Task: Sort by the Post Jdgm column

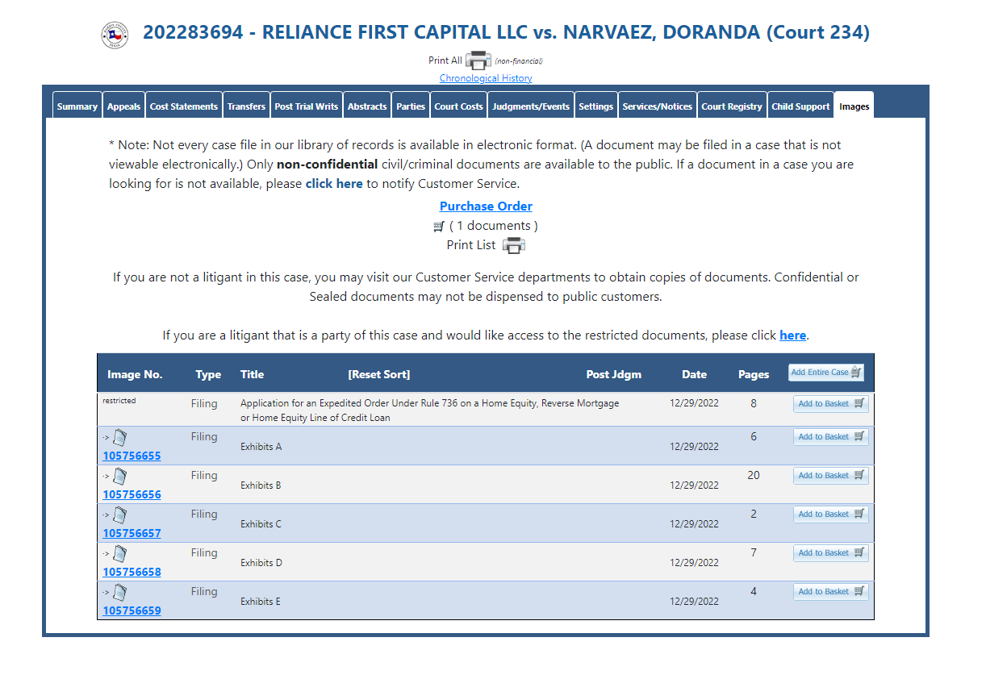Action: 614,374
